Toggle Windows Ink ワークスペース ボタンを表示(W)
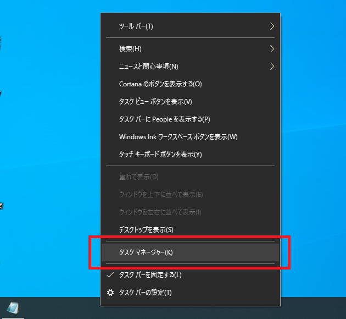This screenshot has height=319, width=346. click(x=190, y=137)
